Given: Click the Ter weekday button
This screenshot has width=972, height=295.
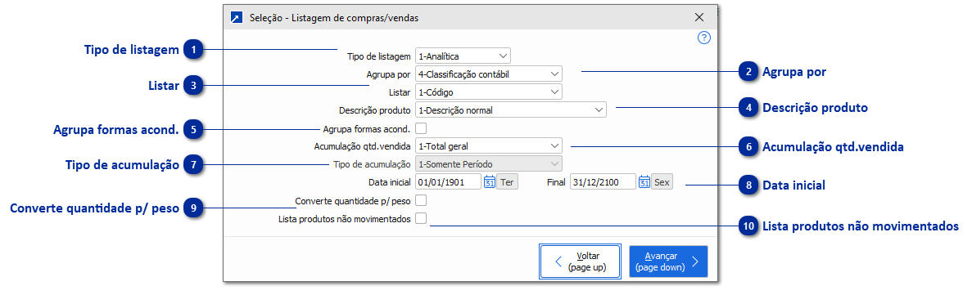Looking at the screenshot, I should tap(507, 182).
